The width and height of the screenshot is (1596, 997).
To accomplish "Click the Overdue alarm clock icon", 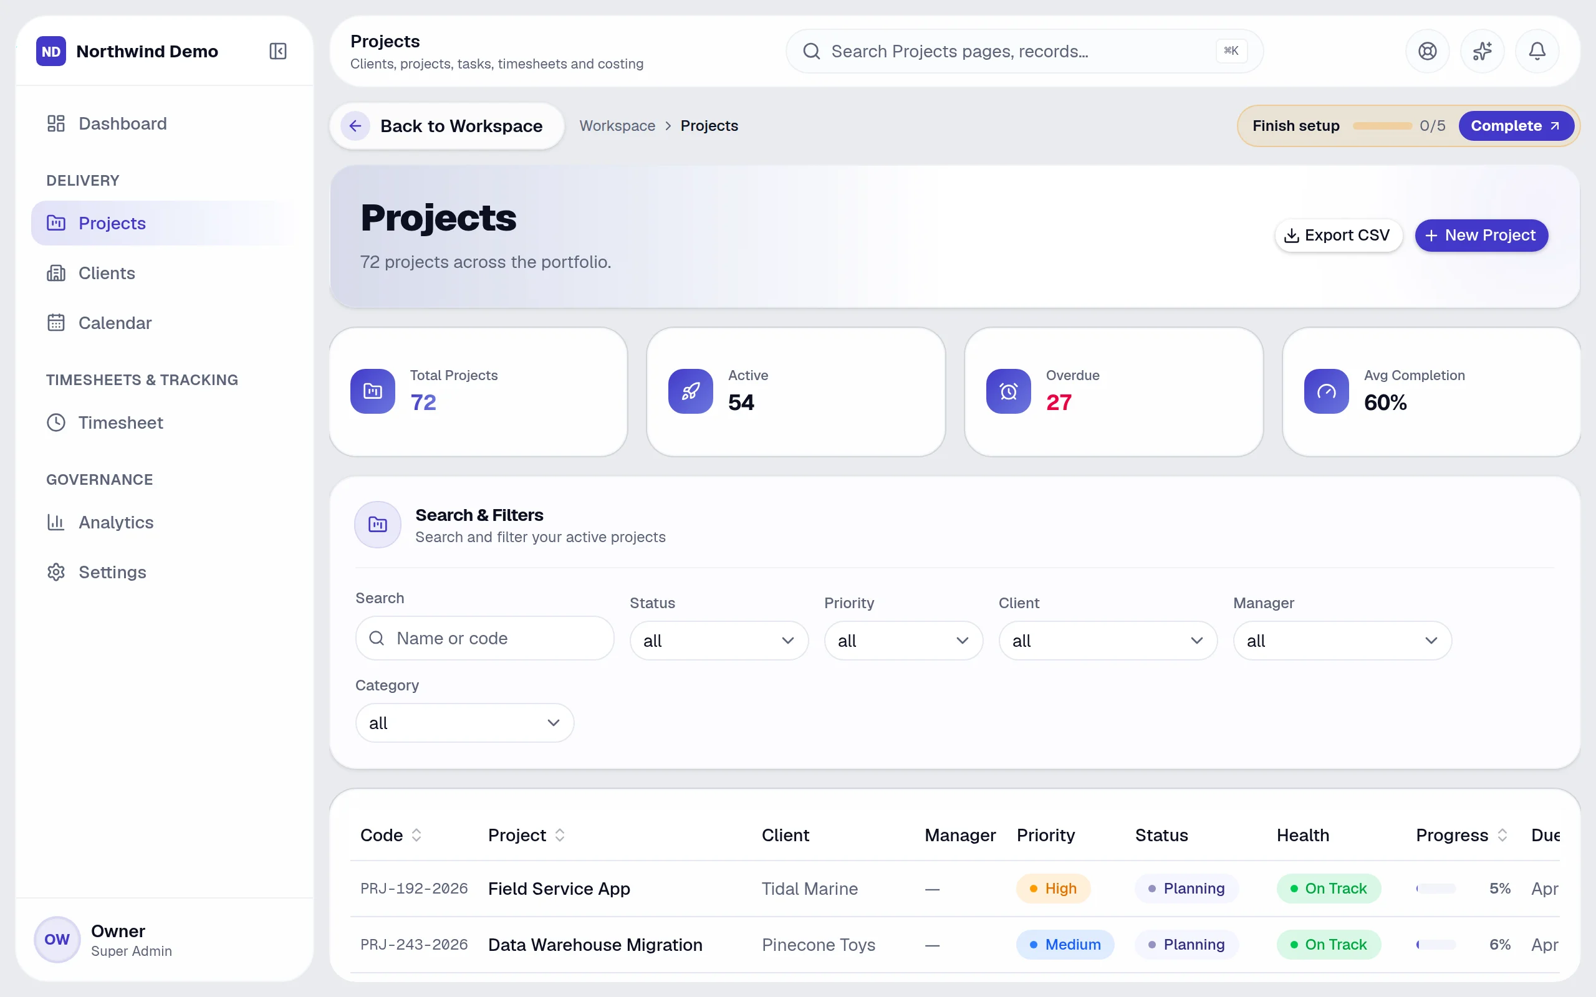I will coord(1008,391).
